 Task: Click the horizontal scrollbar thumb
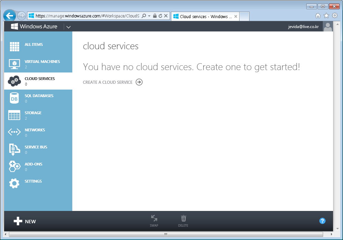[x=166, y=234]
